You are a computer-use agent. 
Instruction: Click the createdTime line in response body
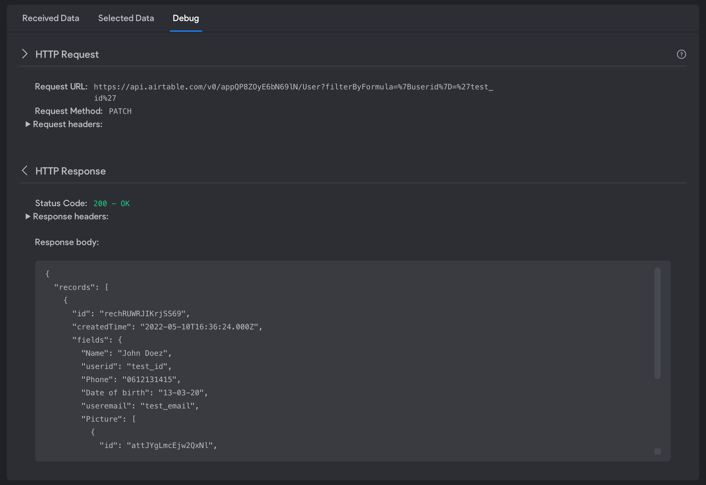point(167,327)
